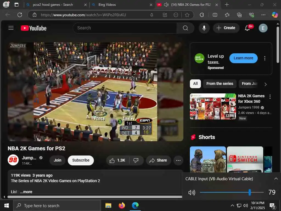Open more actions ellipsis below video
The width and height of the screenshot is (281, 211).
pos(178,160)
